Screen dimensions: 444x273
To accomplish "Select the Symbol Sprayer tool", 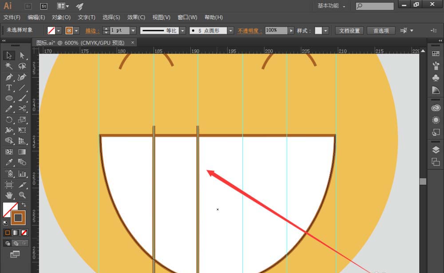I will pos(9,174).
